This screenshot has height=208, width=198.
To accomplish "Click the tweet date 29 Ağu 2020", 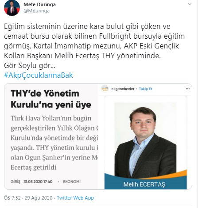I will click(39, 198).
